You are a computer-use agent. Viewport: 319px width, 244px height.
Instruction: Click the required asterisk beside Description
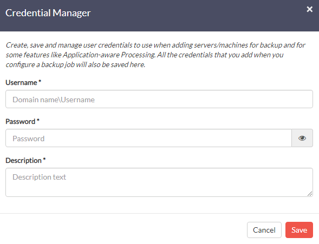pos(44,159)
